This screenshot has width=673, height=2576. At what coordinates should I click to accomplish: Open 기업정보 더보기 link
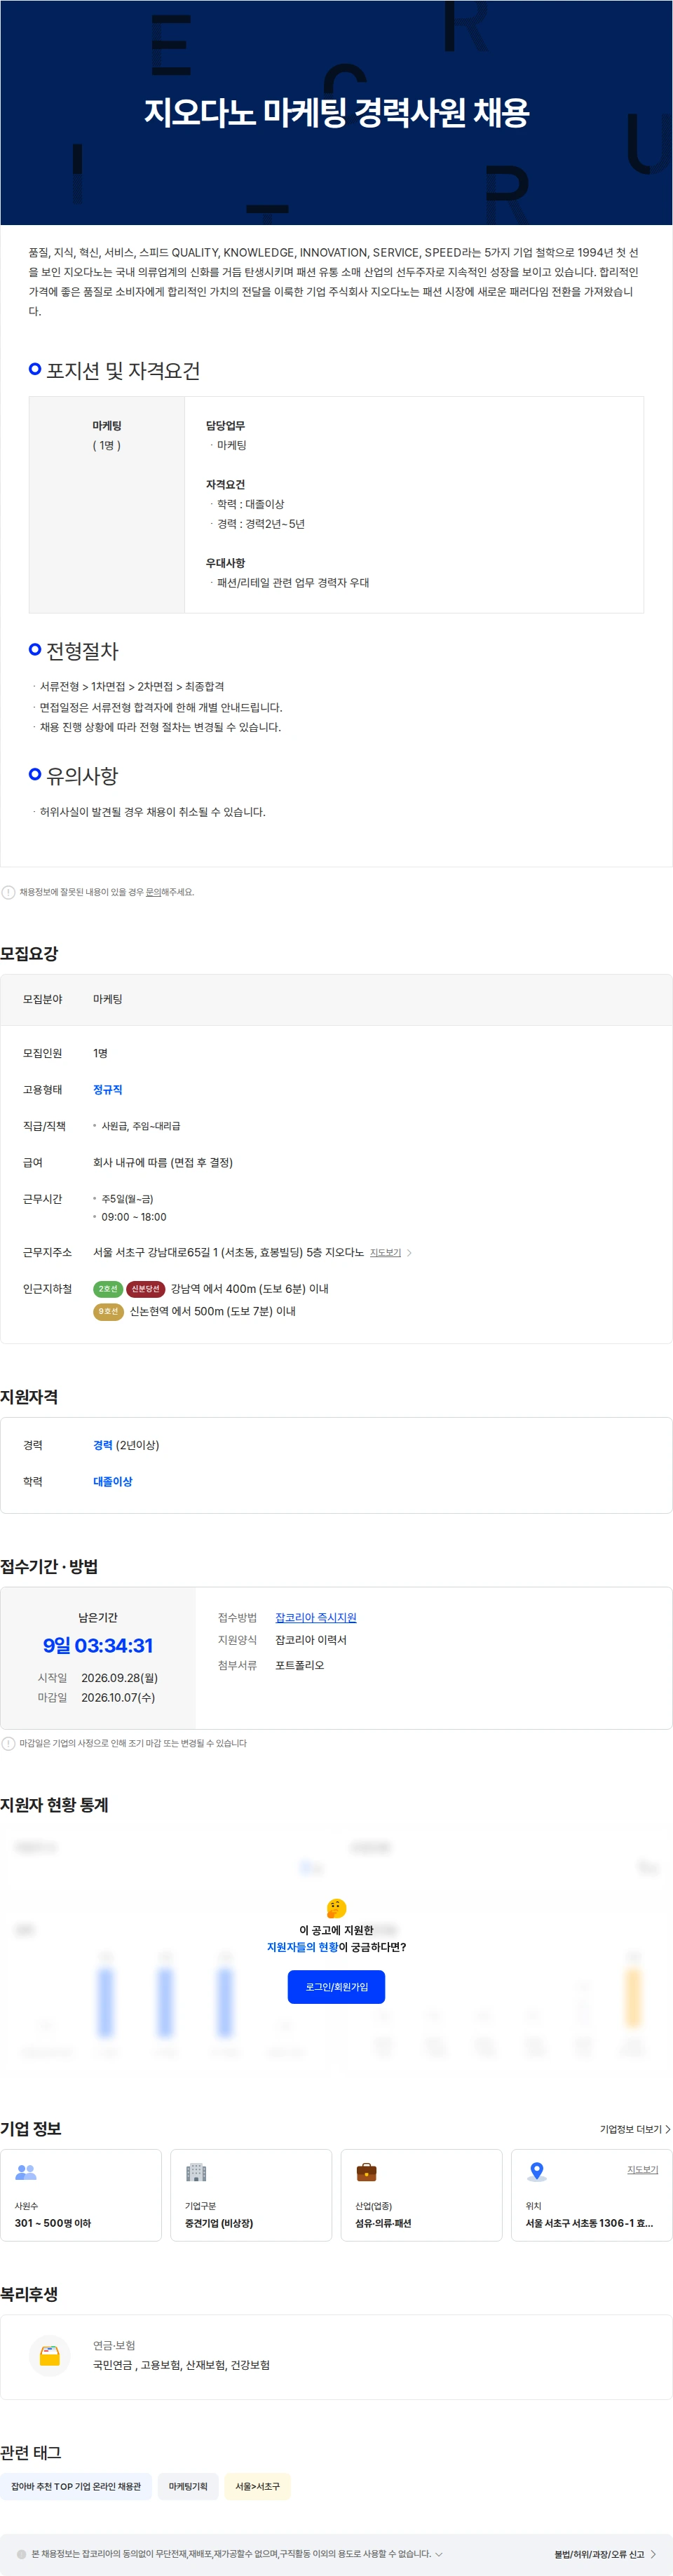tap(635, 2129)
